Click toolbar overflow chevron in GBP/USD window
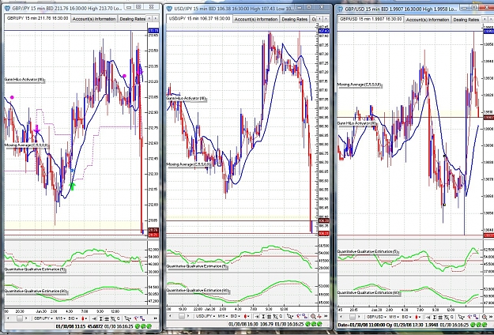494x335 pixels. 491,317
